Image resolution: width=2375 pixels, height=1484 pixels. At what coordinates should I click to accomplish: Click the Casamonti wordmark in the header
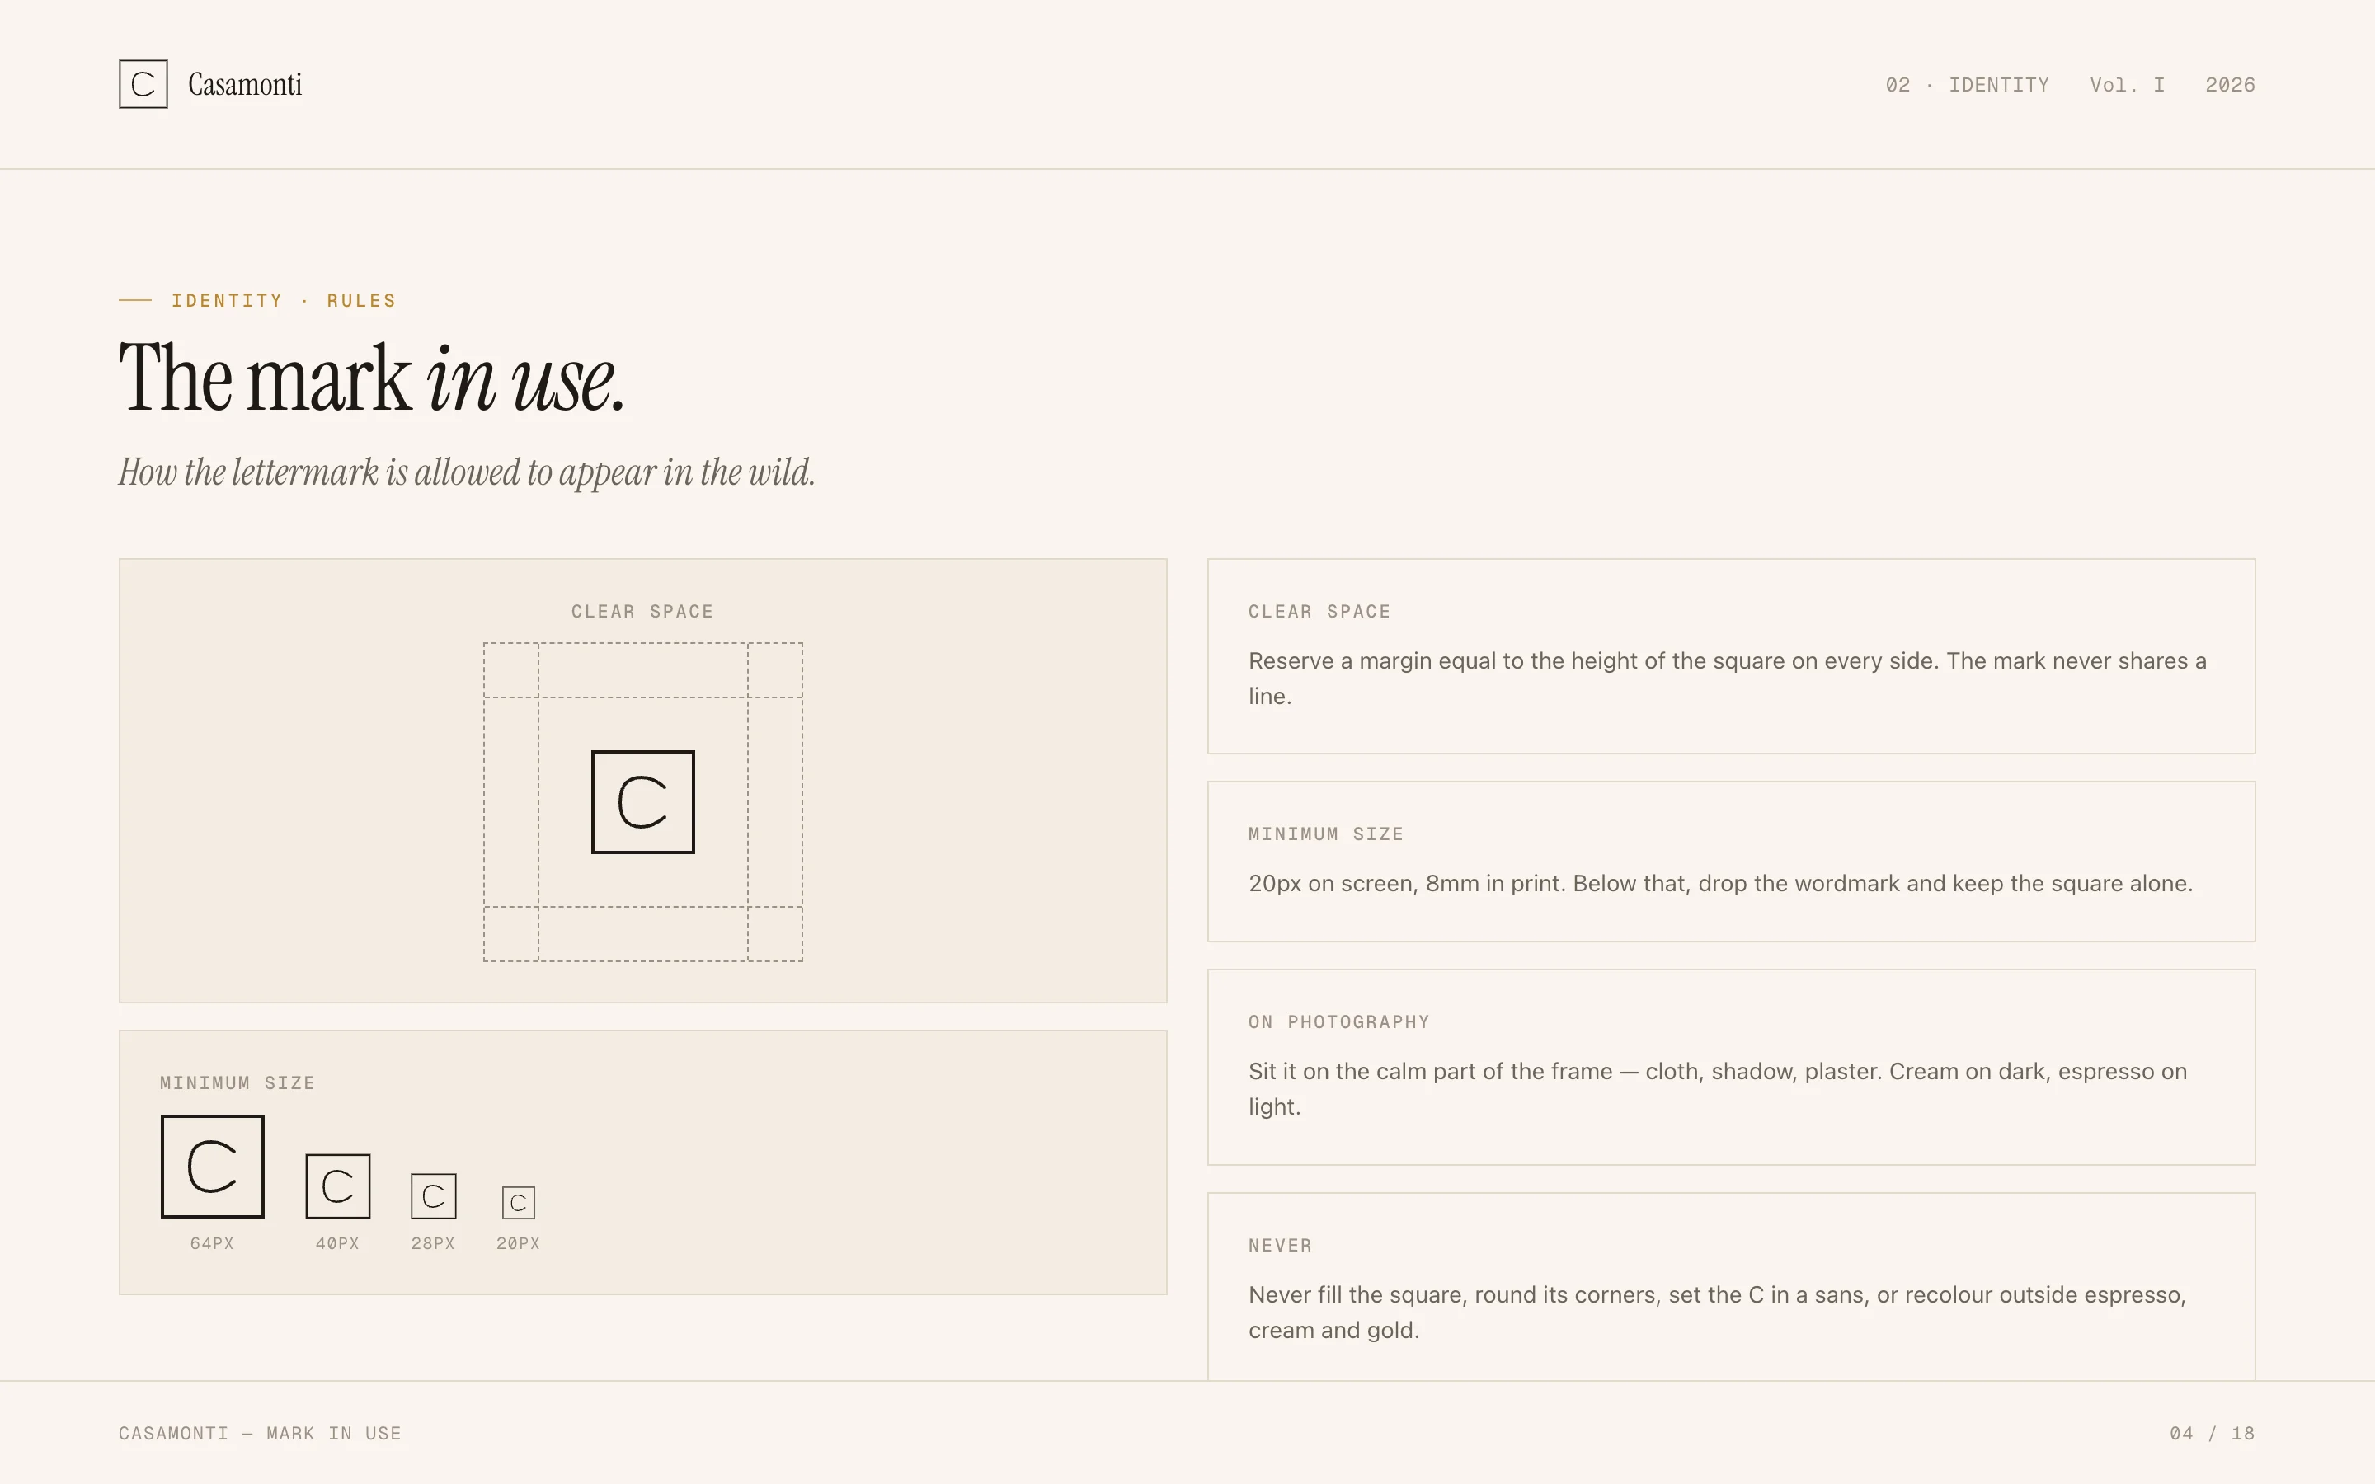pos(244,84)
